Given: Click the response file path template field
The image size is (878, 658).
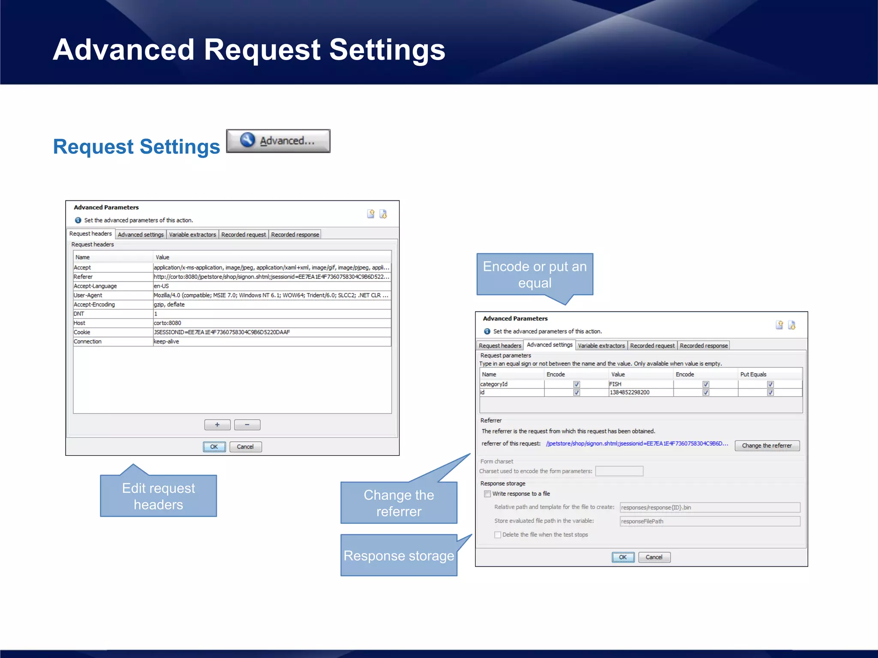Looking at the screenshot, I should 710,507.
